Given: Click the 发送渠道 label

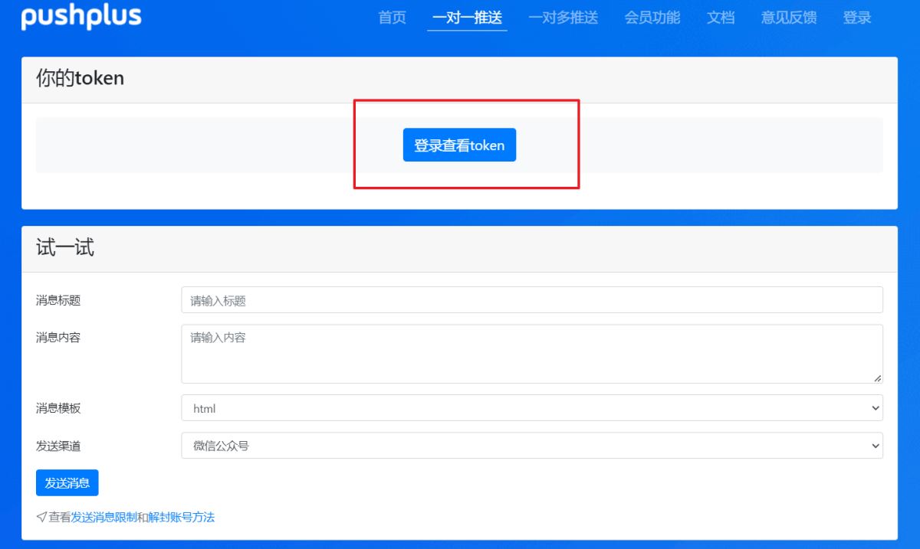Looking at the screenshot, I should [x=58, y=446].
